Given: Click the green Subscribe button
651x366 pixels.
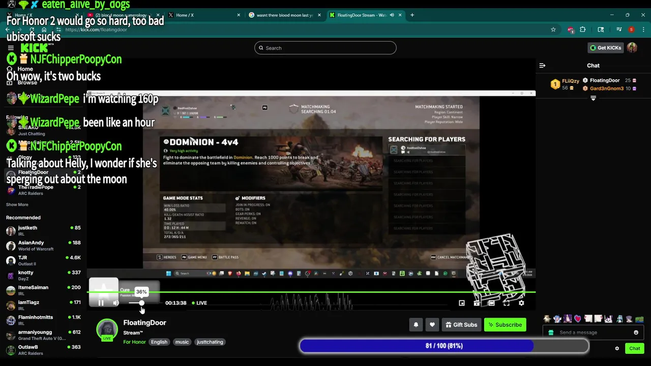Looking at the screenshot, I should (505, 325).
